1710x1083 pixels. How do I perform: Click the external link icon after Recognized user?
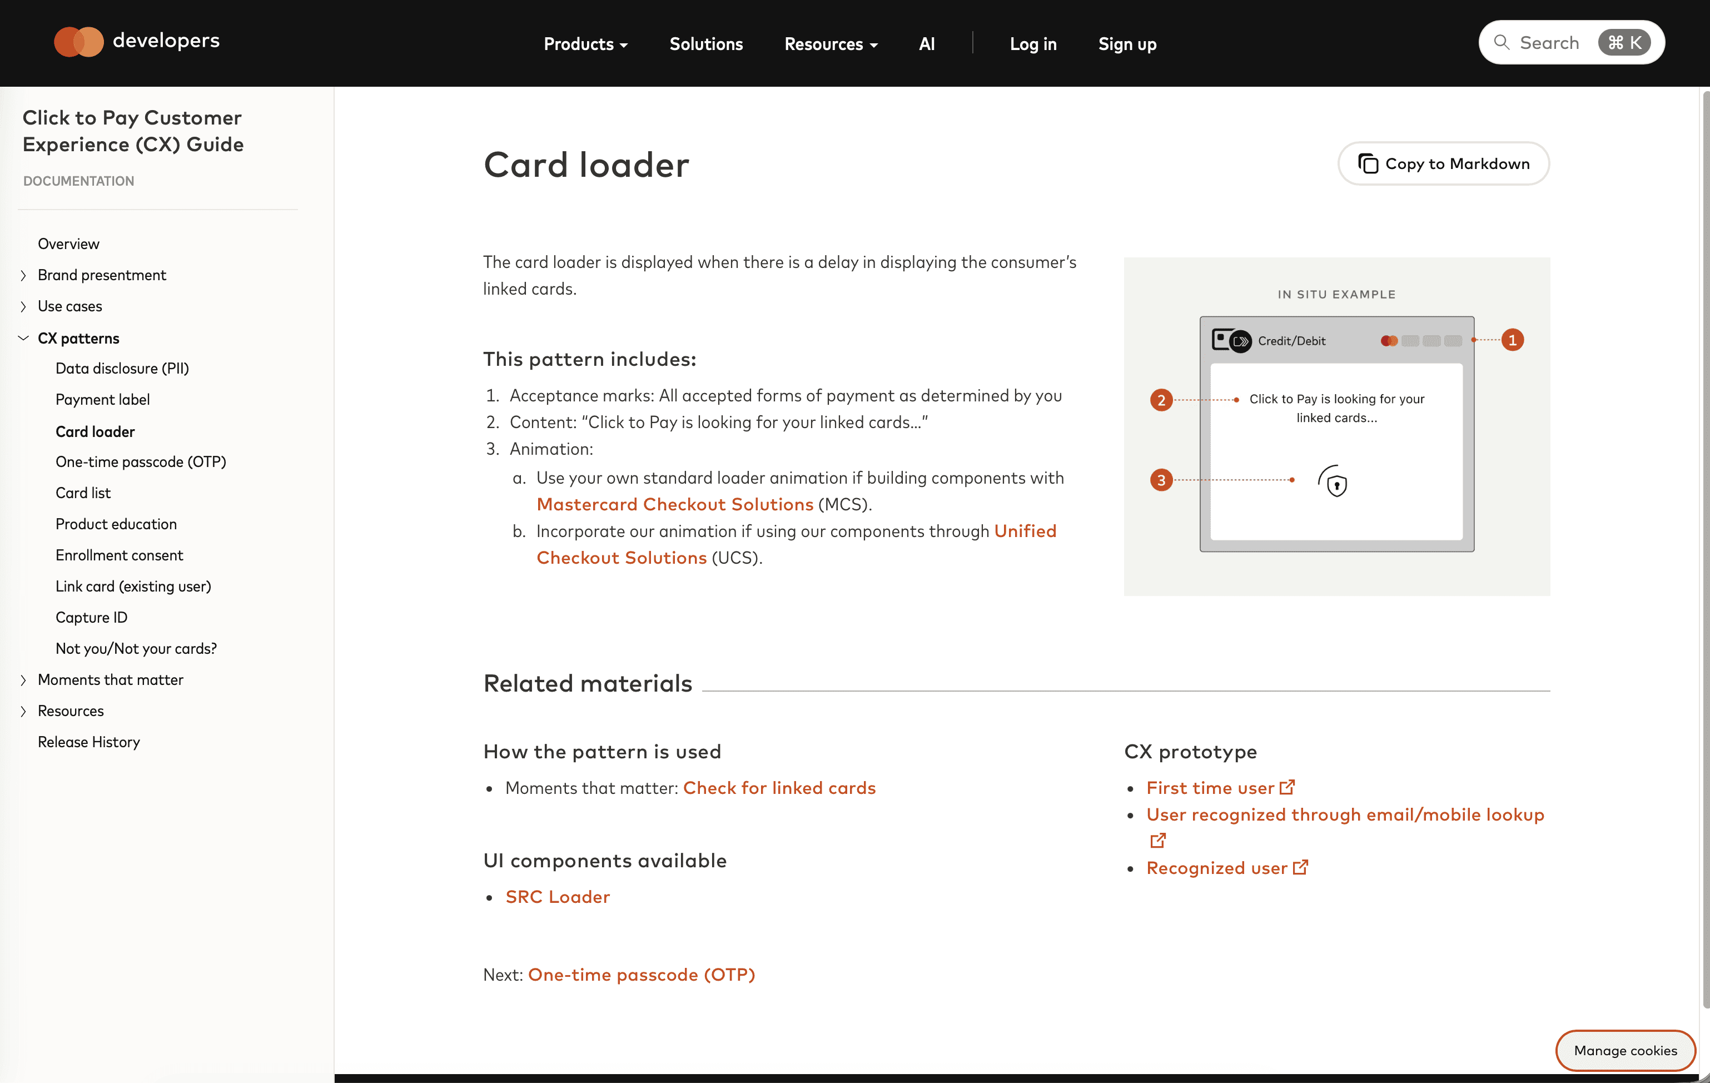[1300, 867]
